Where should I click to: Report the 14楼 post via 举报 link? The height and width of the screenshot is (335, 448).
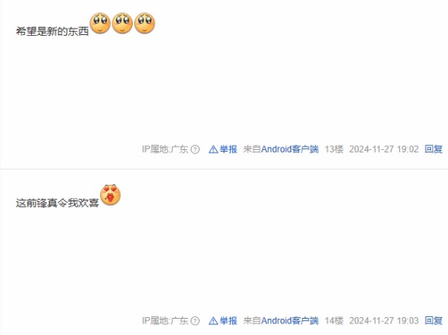pyautogui.click(x=228, y=320)
